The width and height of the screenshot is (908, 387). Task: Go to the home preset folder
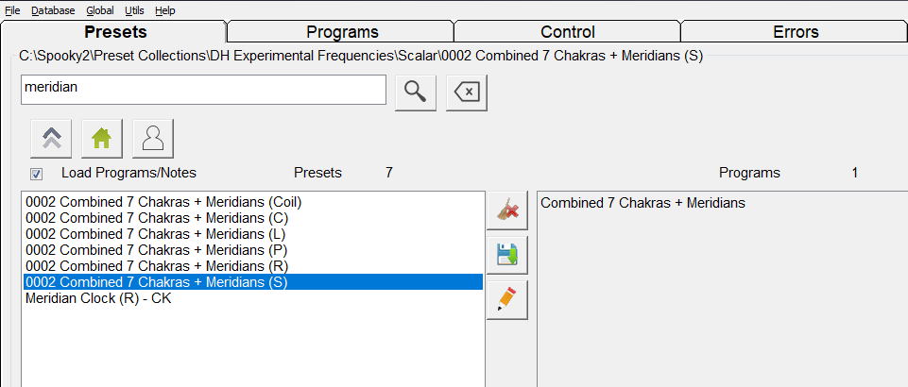[101, 139]
